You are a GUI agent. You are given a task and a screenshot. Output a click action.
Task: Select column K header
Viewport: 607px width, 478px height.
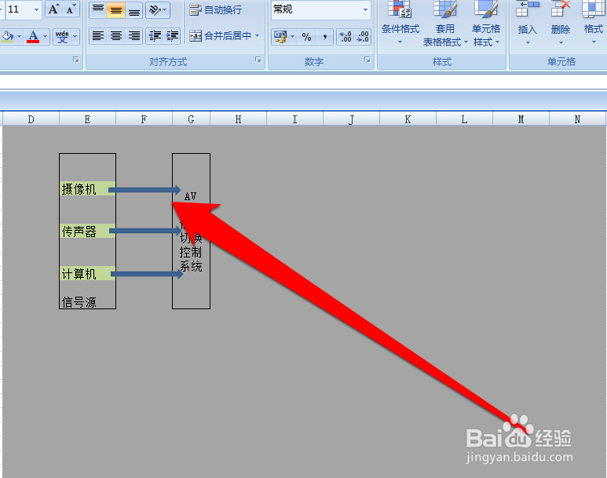[x=408, y=119]
